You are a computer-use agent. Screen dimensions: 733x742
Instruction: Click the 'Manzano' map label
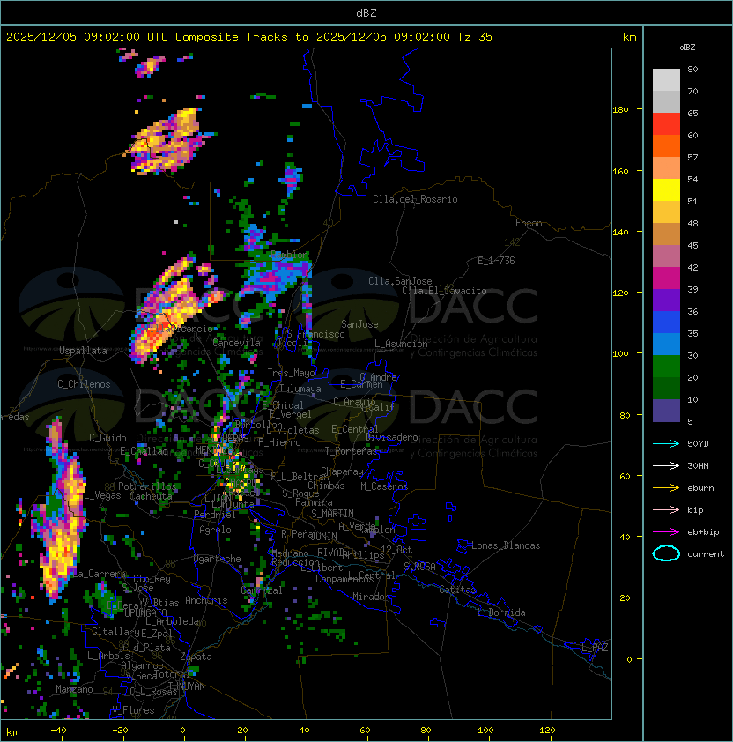click(74, 689)
